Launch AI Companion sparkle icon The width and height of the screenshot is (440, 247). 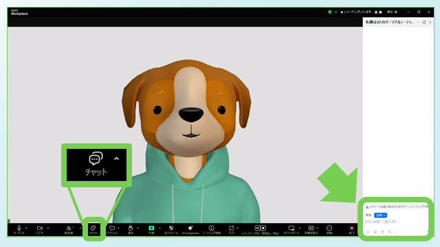click(x=190, y=230)
